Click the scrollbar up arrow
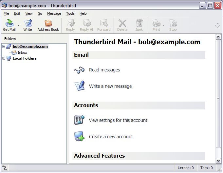The width and height of the screenshot is (223, 173). pos(218,37)
